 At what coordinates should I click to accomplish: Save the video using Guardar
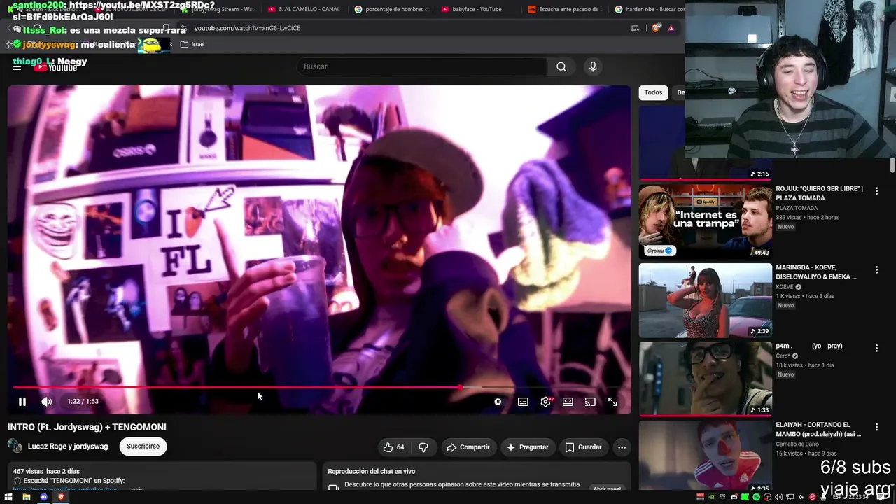pos(583,447)
